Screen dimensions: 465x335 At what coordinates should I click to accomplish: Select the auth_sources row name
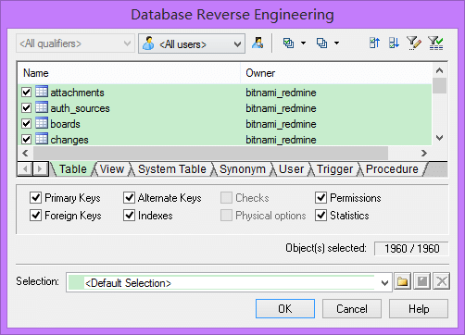[x=80, y=108]
